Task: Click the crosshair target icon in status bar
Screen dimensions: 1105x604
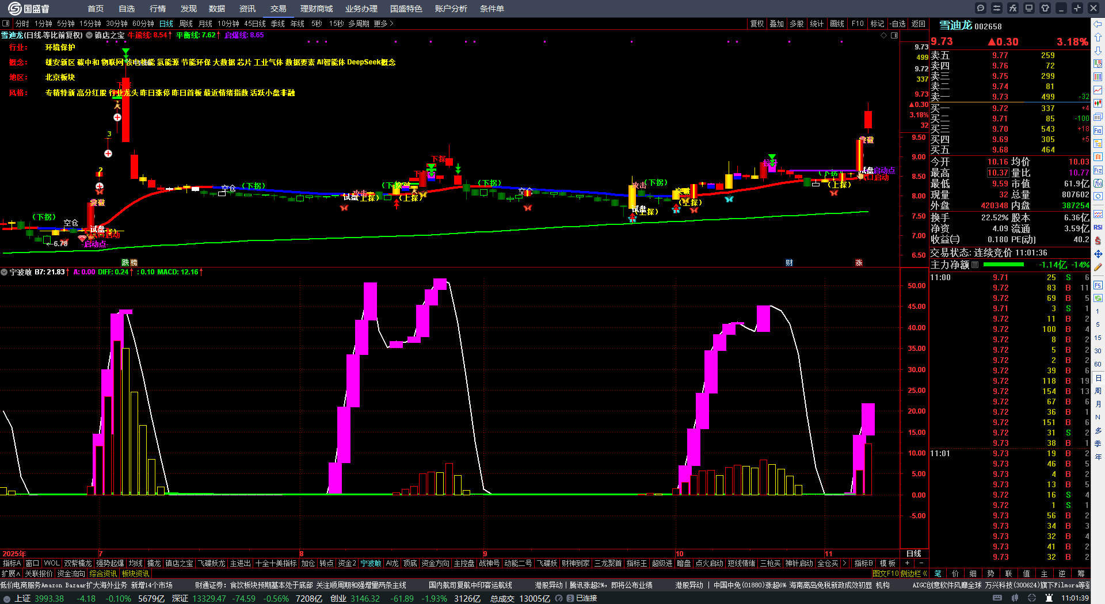Action: point(1033,598)
